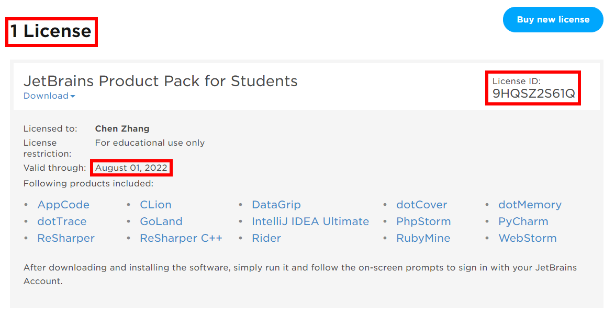
Task: Open the GoLand product link
Action: pyautogui.click(x=161, y=221)
